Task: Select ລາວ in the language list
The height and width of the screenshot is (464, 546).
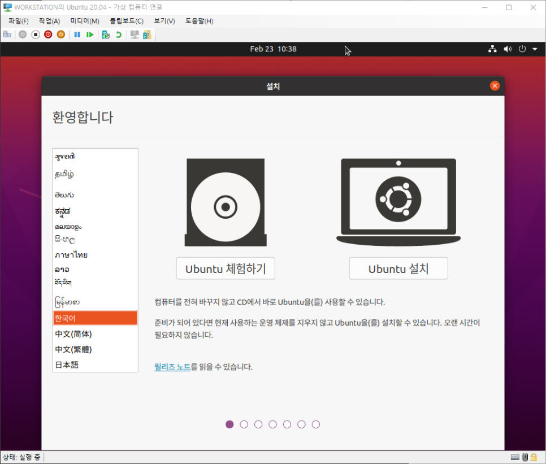Action: tap(95, 270)
